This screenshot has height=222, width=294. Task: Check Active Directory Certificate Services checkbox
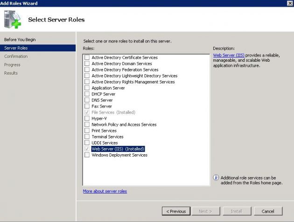coord(87,57)
